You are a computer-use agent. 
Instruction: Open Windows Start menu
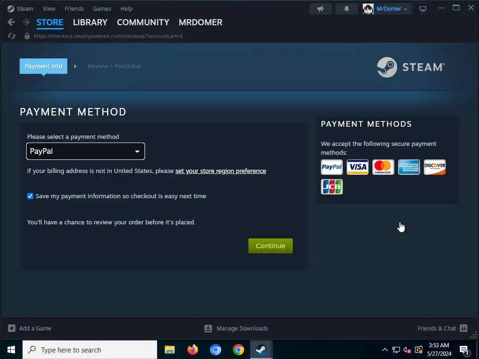tap(11, 350)
